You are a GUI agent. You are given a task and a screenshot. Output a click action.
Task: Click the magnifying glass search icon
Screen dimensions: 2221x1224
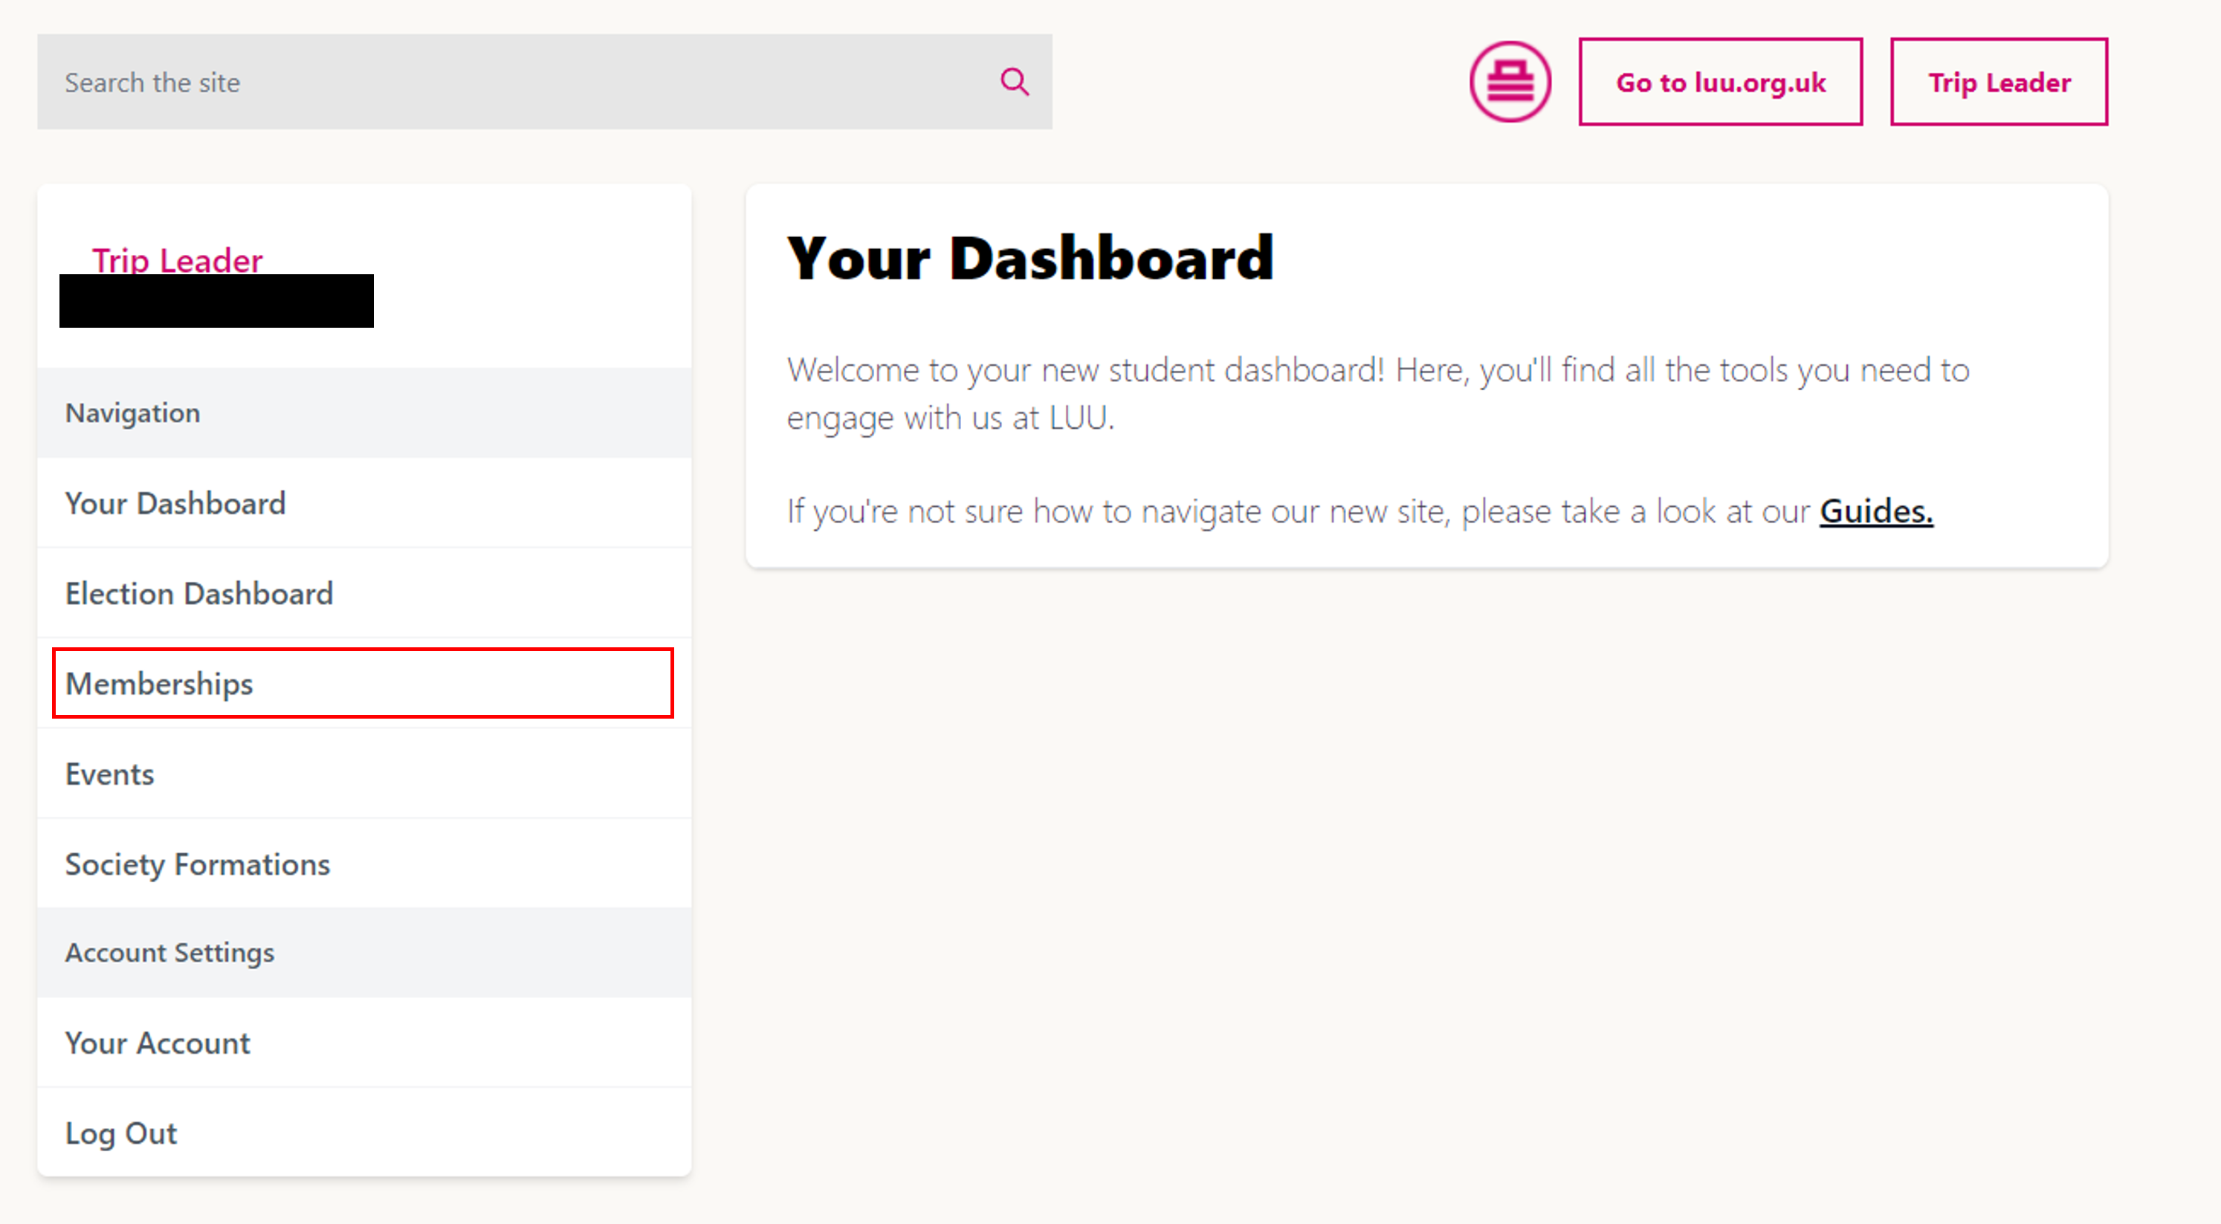pyautogui.click(x=1014, y=82)
